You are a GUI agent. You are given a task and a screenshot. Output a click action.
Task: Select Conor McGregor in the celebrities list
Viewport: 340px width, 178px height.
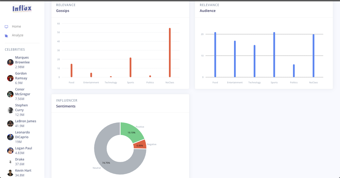[23, 92]
